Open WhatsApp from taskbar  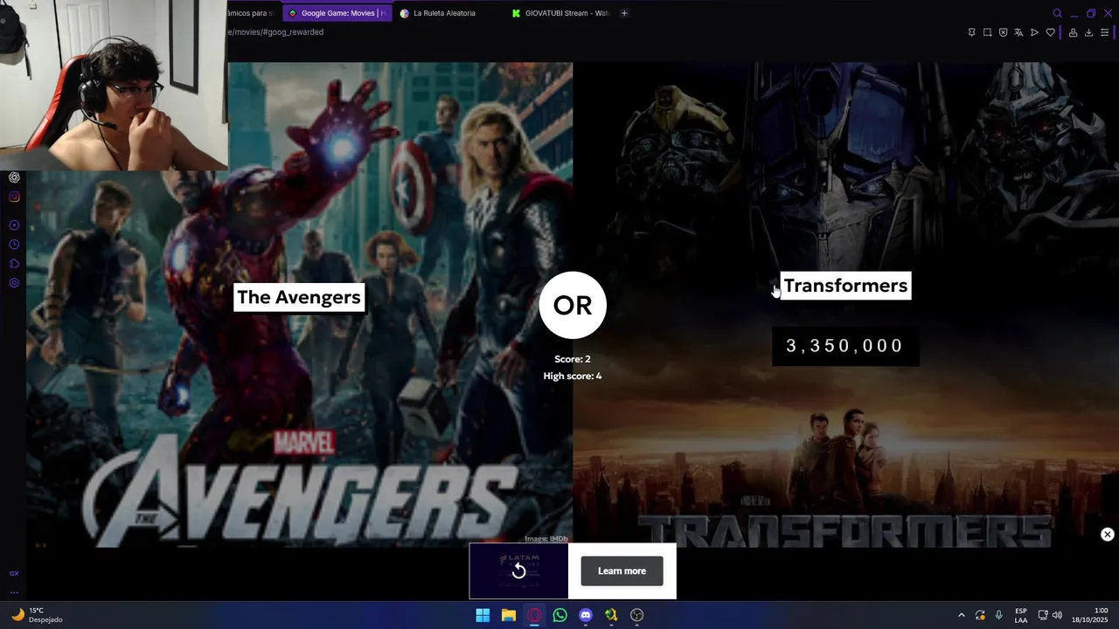559,615
